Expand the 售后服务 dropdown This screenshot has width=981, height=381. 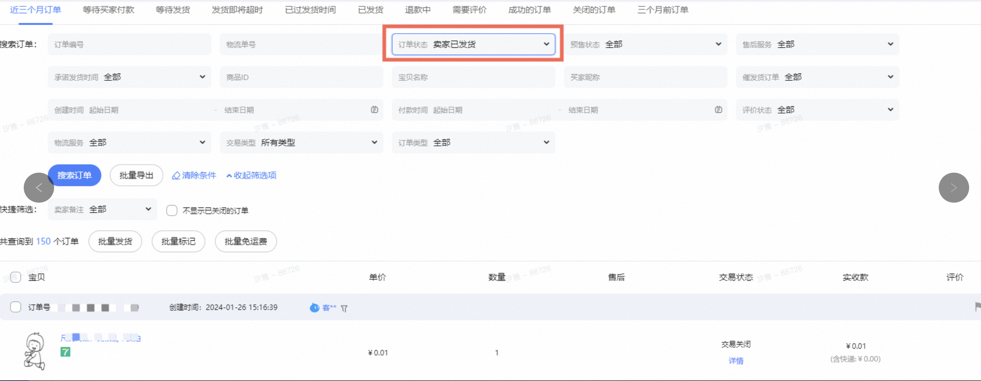pos(818,45)
